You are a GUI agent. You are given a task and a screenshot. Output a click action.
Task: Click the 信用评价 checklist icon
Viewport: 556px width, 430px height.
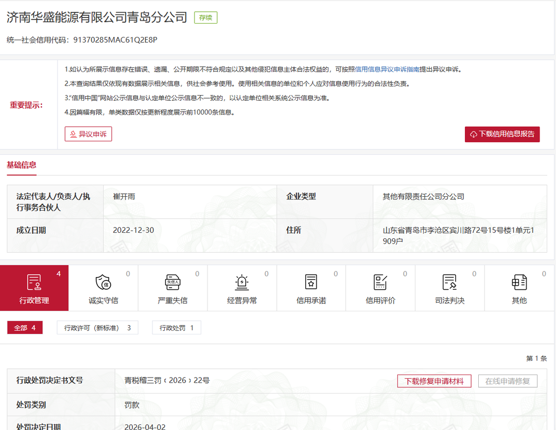380,282
